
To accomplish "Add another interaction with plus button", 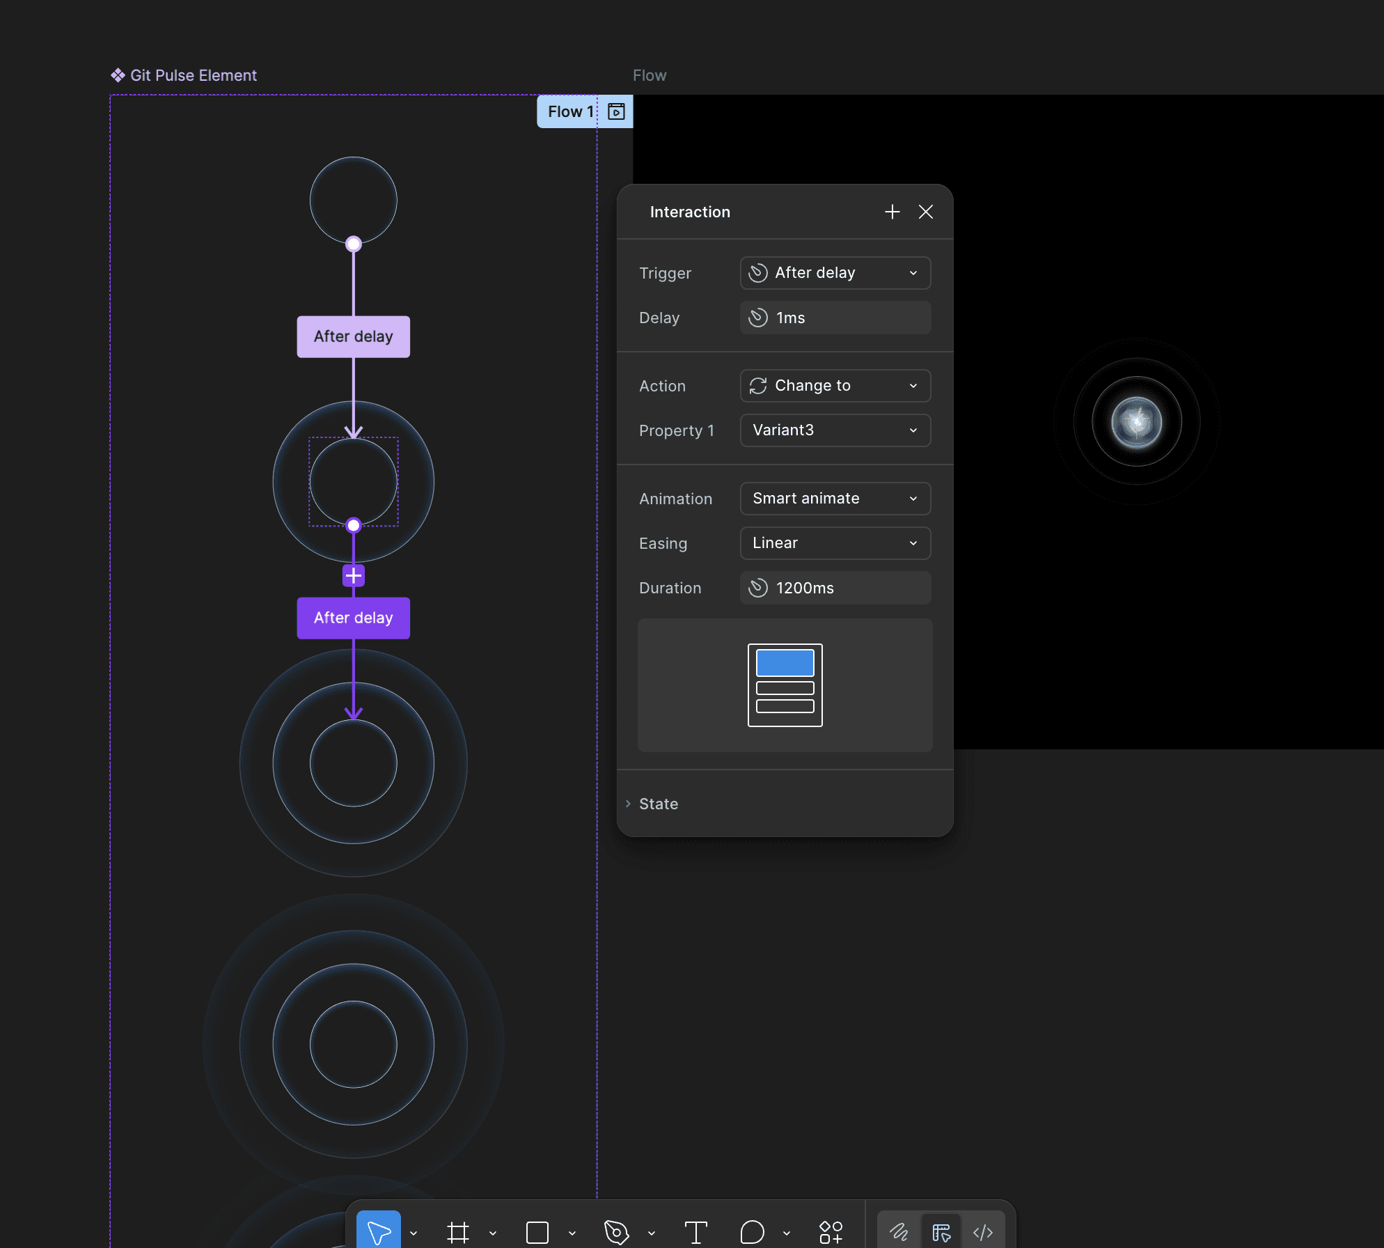I will tap(892, 212).
